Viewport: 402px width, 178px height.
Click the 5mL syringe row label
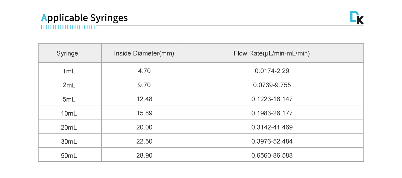click(69, 99)
